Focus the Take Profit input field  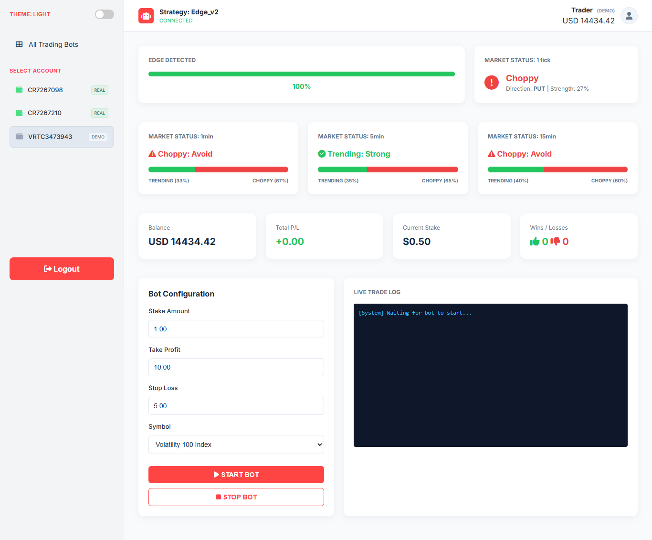tap(236, 367)
